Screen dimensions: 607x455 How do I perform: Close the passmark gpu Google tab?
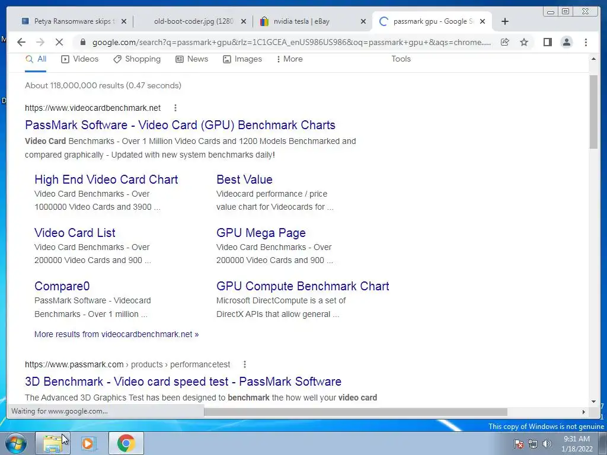pos(483,21)
